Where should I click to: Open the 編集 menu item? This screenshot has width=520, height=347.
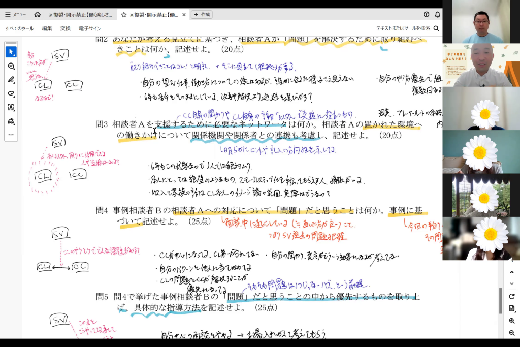coord(47,28)
